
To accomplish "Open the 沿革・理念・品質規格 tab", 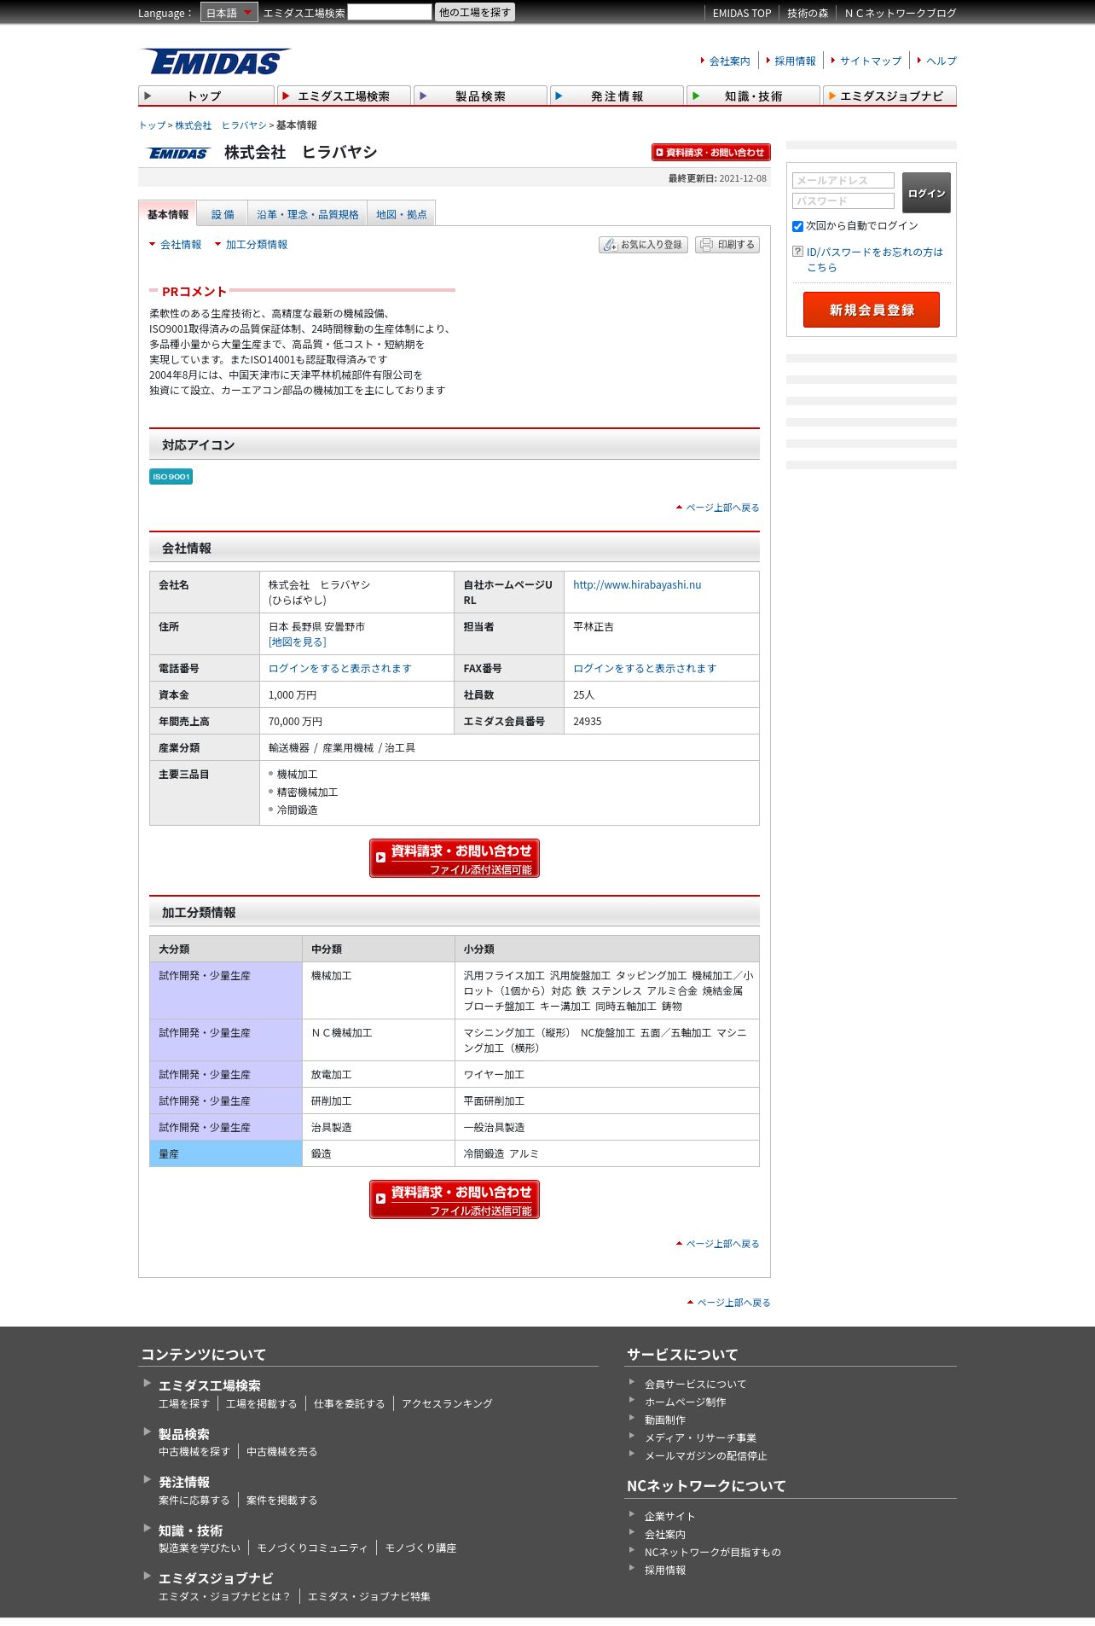I will 308,214.
